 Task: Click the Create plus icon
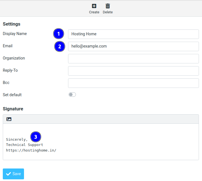pyautogui.click(x=94, y=6)
